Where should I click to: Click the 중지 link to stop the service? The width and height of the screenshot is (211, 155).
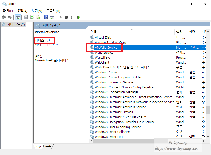tap(48, 41)
